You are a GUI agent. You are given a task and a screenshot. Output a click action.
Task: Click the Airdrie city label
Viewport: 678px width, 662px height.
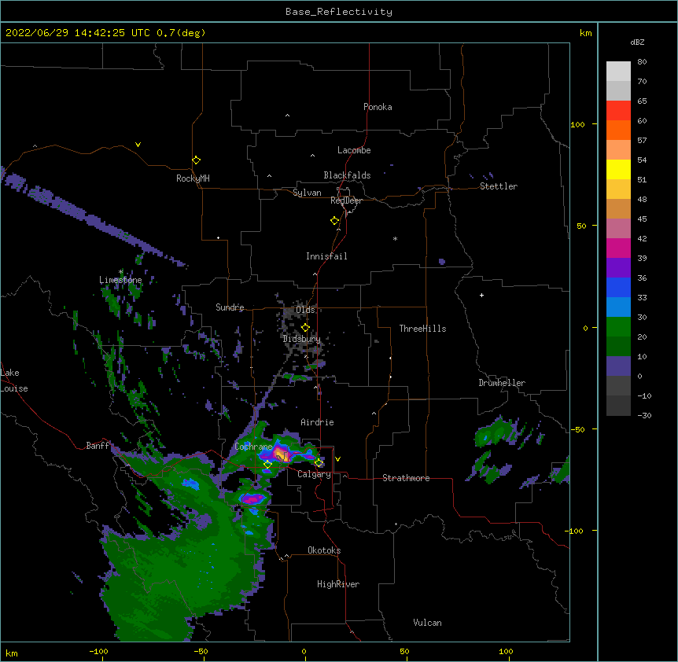point(317,422)
